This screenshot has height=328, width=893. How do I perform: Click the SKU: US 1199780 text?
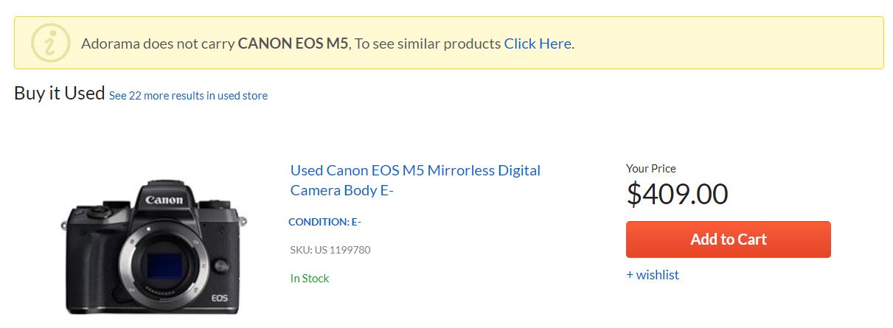(x=330, y=250)
